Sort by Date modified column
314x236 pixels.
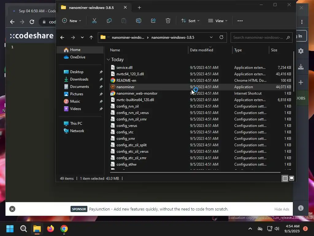tap(201, 50)
